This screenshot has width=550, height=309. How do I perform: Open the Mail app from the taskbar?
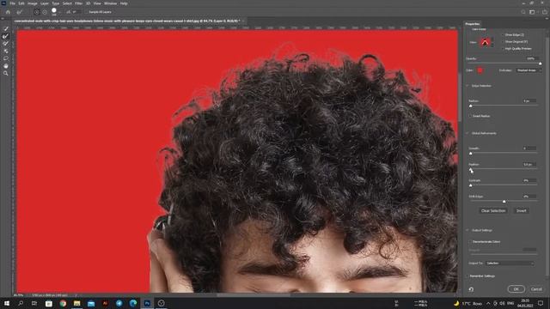[91, 303]
